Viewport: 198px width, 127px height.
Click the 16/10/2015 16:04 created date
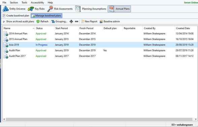tap(185, 39)
